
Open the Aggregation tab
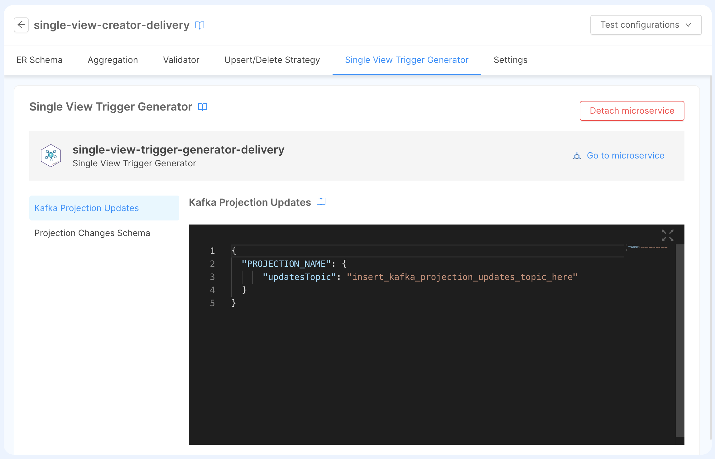tap(113, 60)
